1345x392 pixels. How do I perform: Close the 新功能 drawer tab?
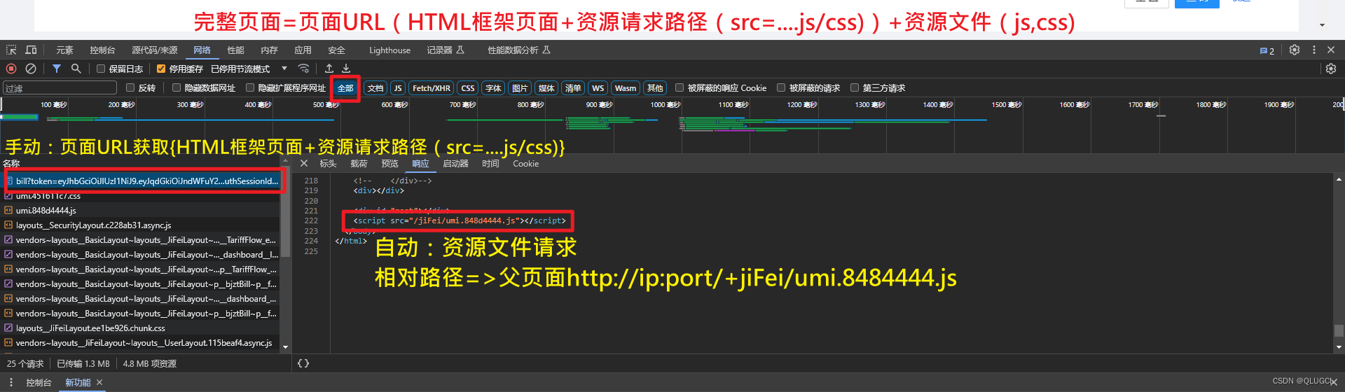tap(99, 382)
